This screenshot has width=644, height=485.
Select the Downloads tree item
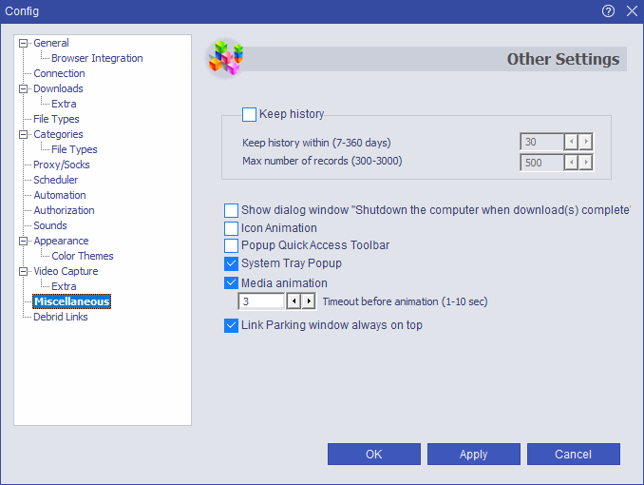click(x=58, y=88)
